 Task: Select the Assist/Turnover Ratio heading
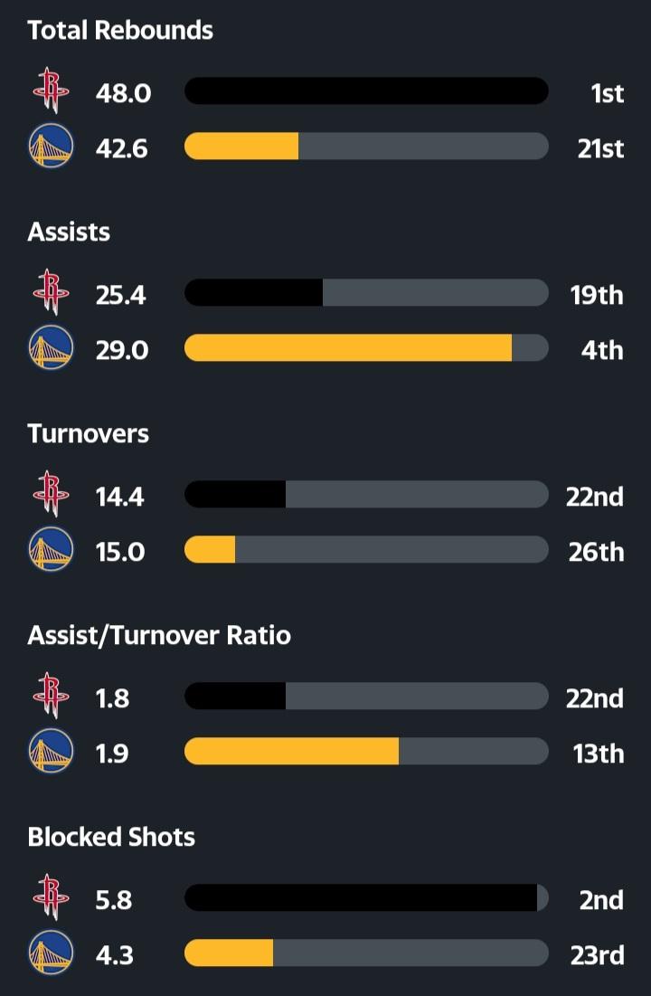point(159,635)
